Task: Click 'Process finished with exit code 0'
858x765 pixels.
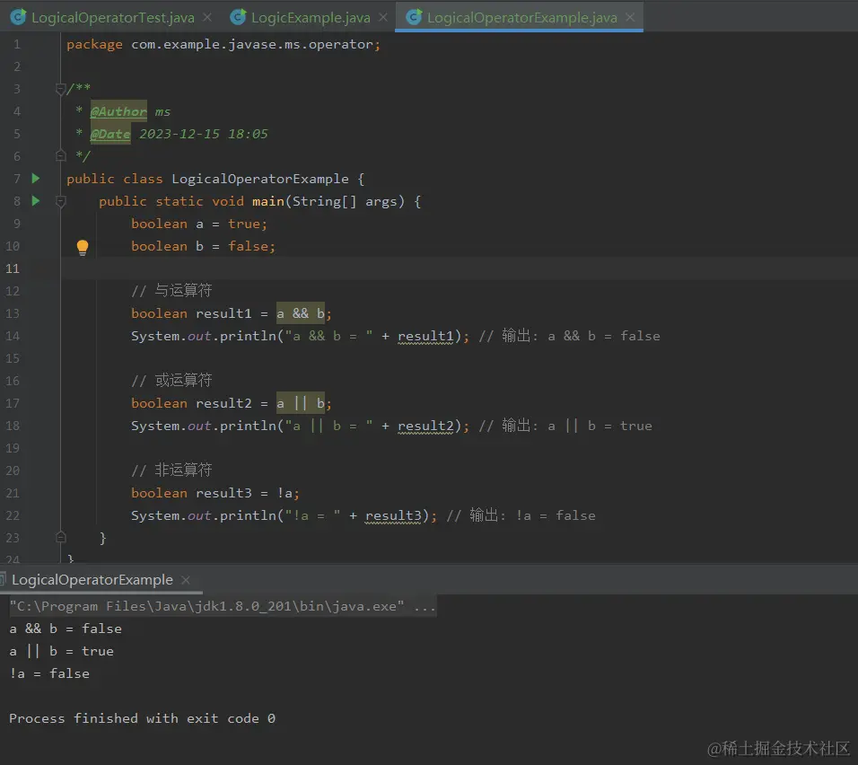Action: click(143, 718)
